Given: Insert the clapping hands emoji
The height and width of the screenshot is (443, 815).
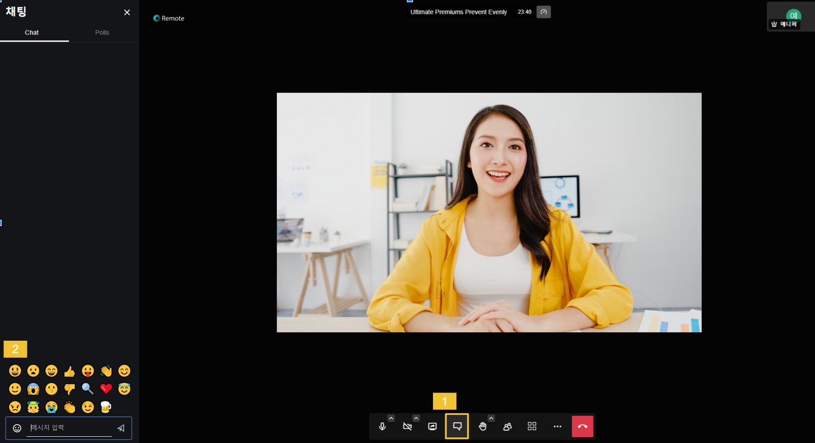Looking at the screenshot, I should point(69,407).
